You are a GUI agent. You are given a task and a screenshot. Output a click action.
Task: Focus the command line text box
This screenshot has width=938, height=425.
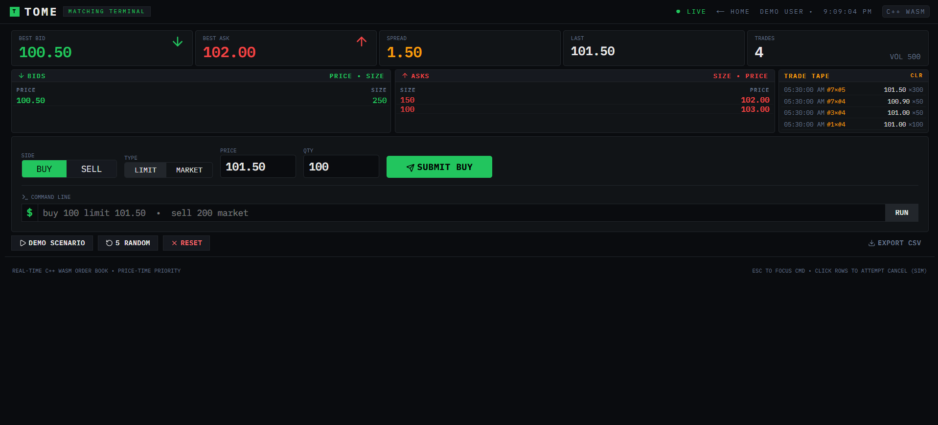(461, 213)
